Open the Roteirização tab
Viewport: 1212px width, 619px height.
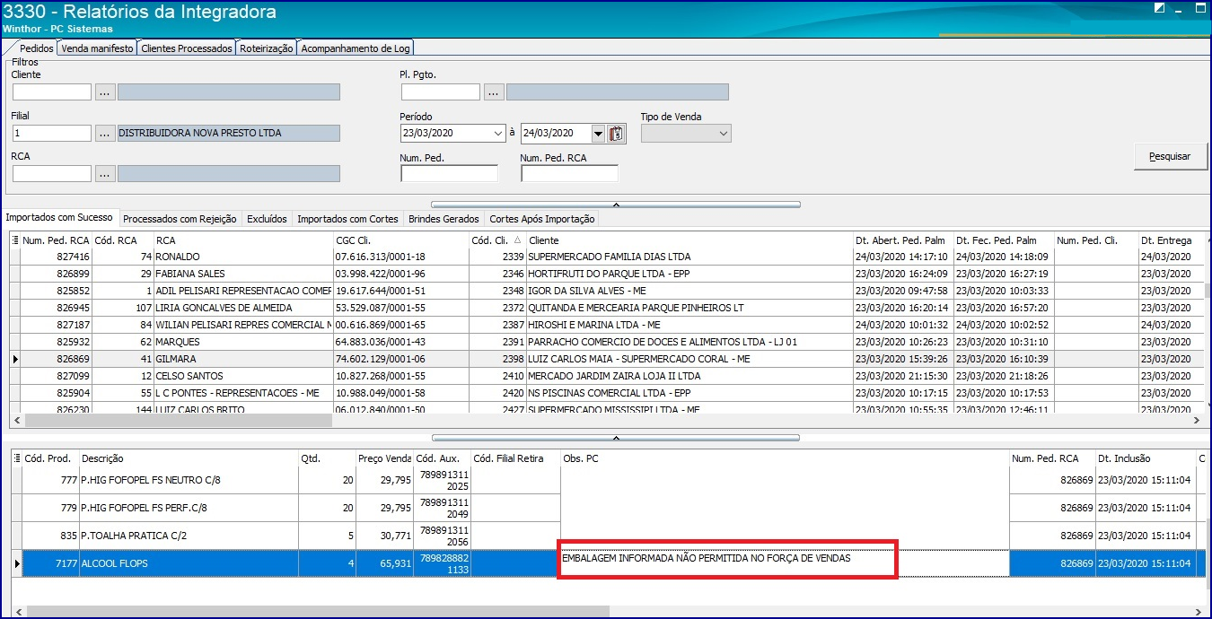[267, 48]
